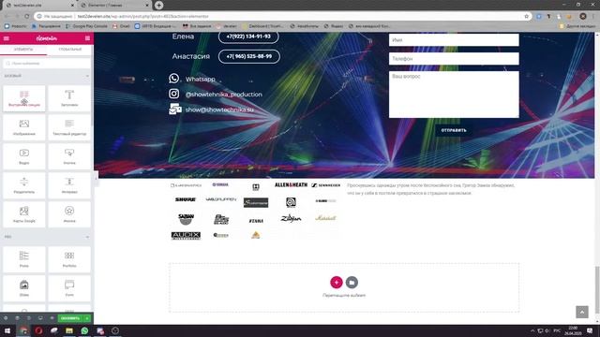Click the Shure brand logo
Viewport: 600px width, 337px height.
(x=186, y=199)
